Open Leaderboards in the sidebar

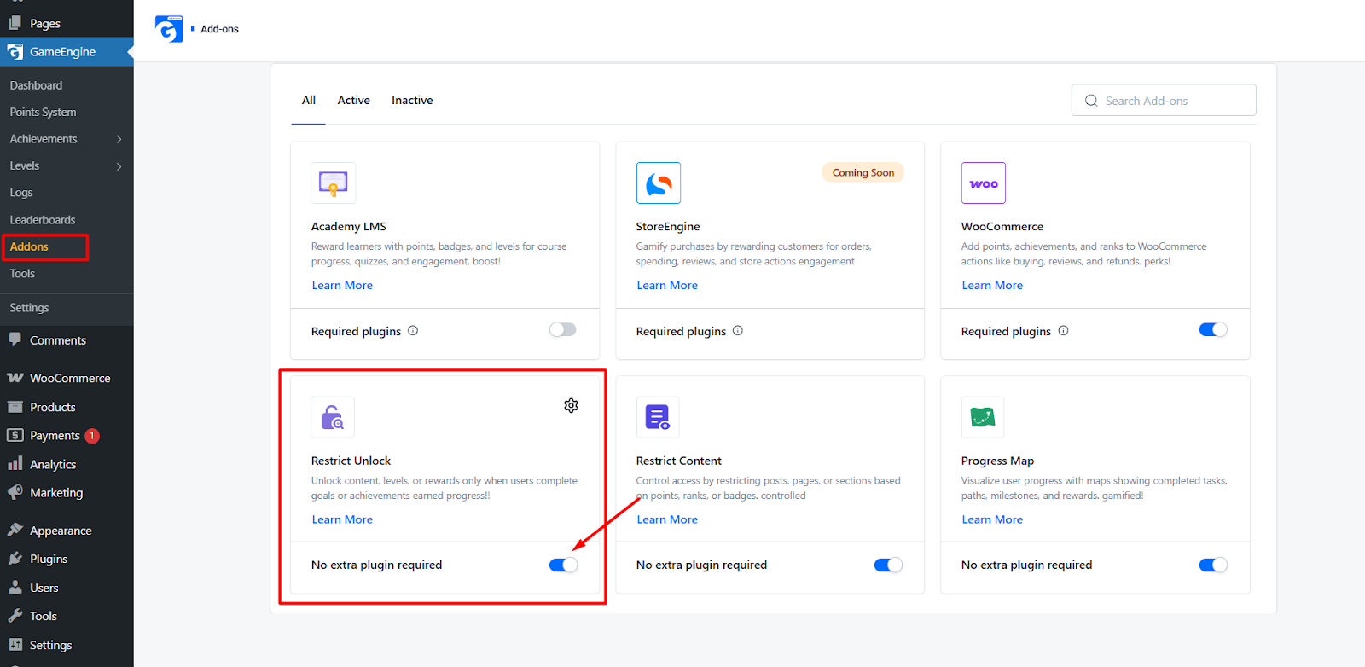point(43,220)
